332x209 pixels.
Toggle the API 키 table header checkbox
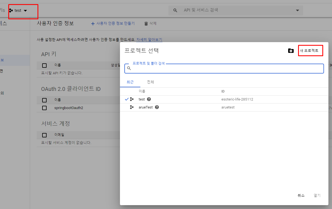tap(44, 66)
